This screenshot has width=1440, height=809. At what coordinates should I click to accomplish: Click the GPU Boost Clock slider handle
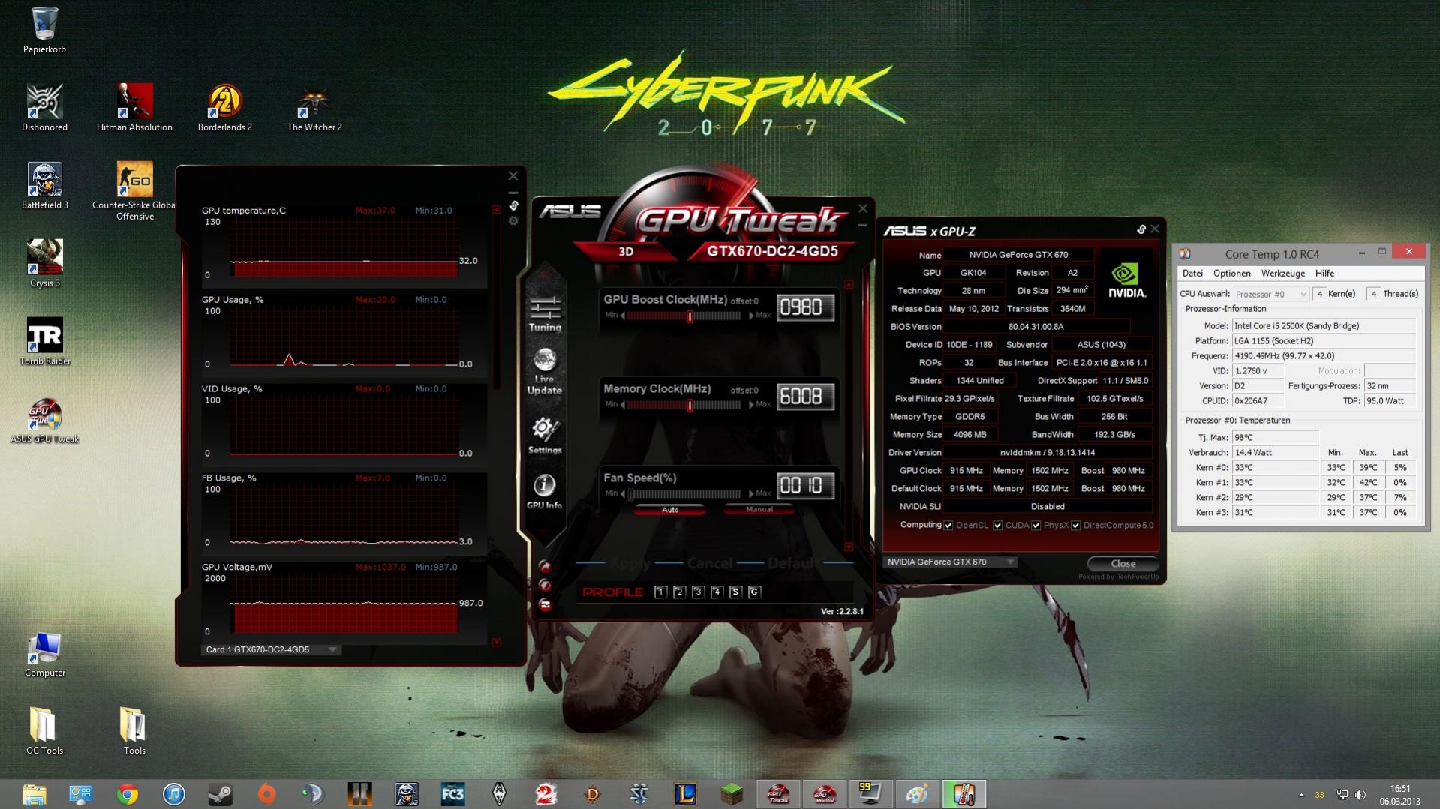point(690,316)
